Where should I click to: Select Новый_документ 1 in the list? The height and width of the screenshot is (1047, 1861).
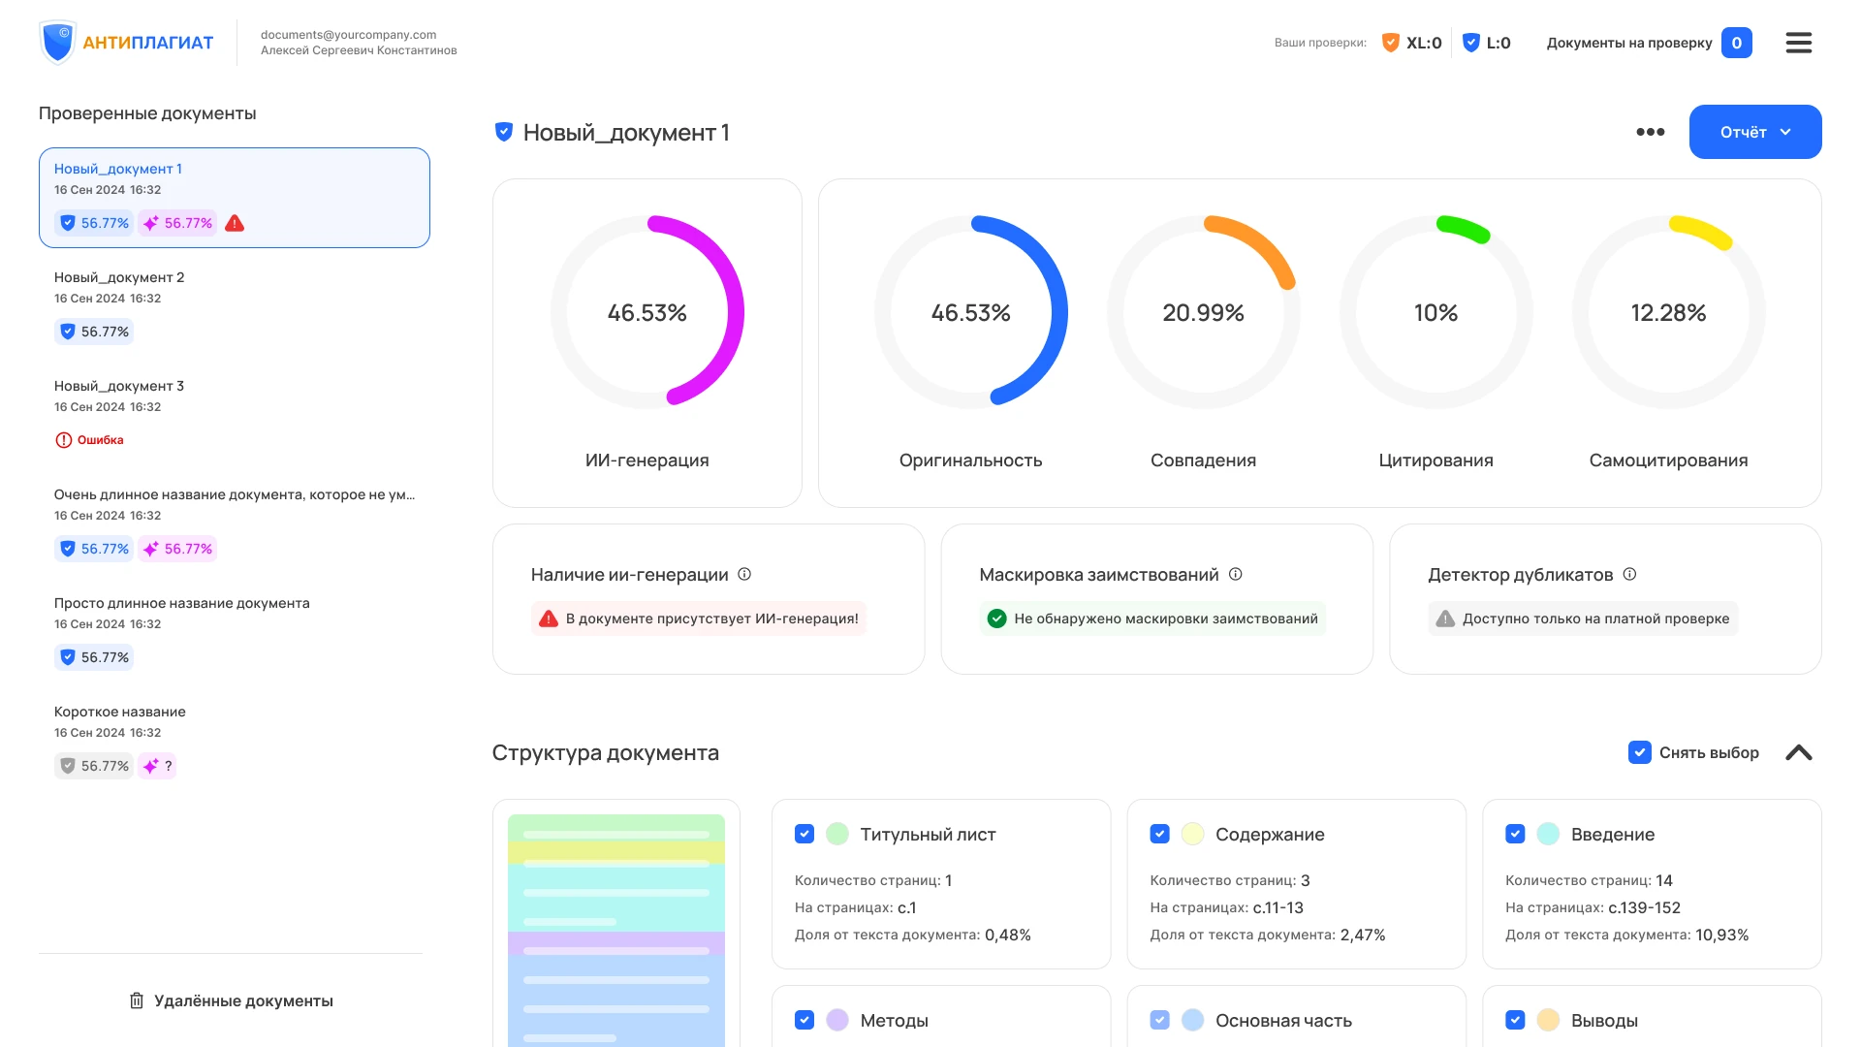(235, 198)
